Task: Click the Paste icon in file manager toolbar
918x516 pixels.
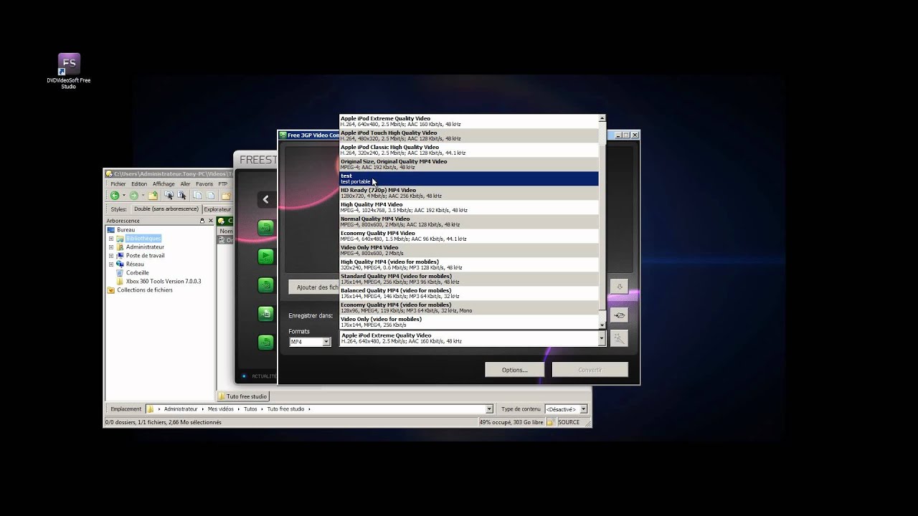Action: 211,195
